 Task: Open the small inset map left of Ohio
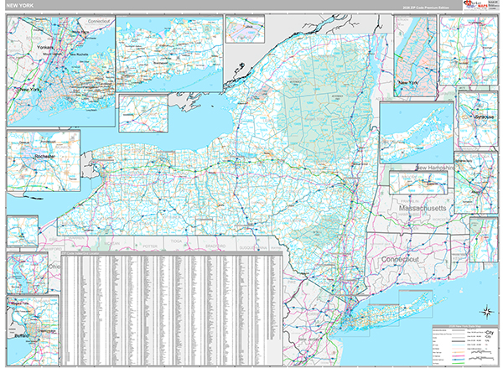28,272
